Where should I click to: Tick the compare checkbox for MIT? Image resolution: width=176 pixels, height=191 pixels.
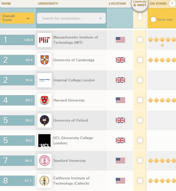tap(140, 40)
